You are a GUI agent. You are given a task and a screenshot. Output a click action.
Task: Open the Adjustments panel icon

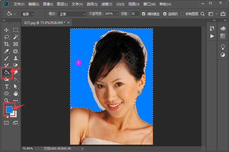coord(223,55)
